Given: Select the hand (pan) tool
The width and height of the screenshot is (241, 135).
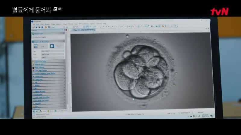Looking at the screenshot, I should pyautogui.click(x=87, y=27).
